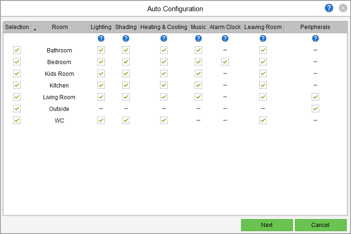Open help for Heating & Cooling column

(164, 38)
